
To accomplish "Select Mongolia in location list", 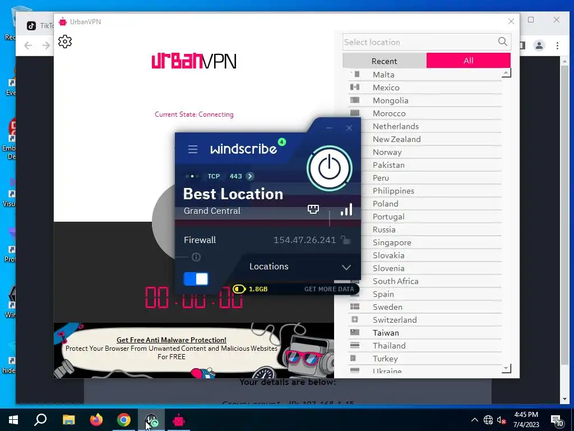I will [425, 100].
